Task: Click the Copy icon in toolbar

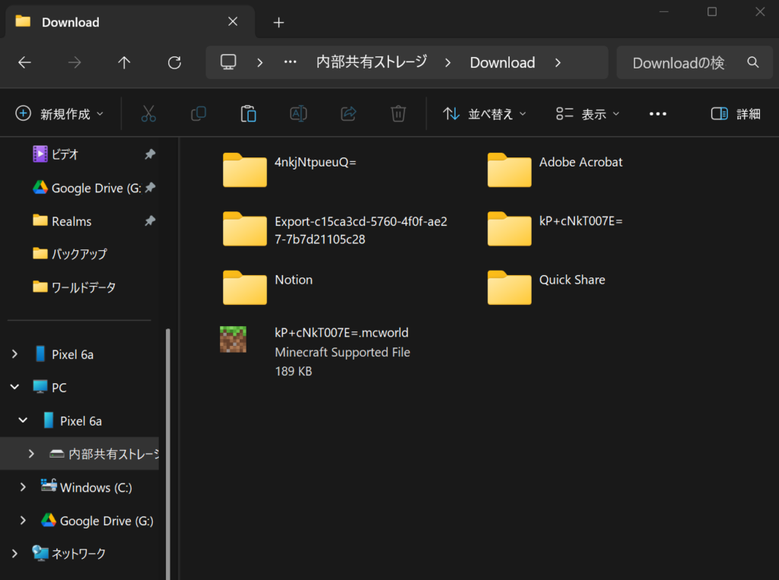Action: (x=199, y=114)
